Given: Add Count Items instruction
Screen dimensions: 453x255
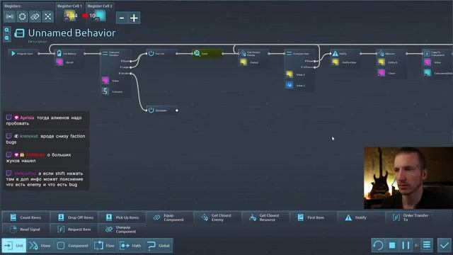Looking at the screenshot, I should click(x=25, y=217).
